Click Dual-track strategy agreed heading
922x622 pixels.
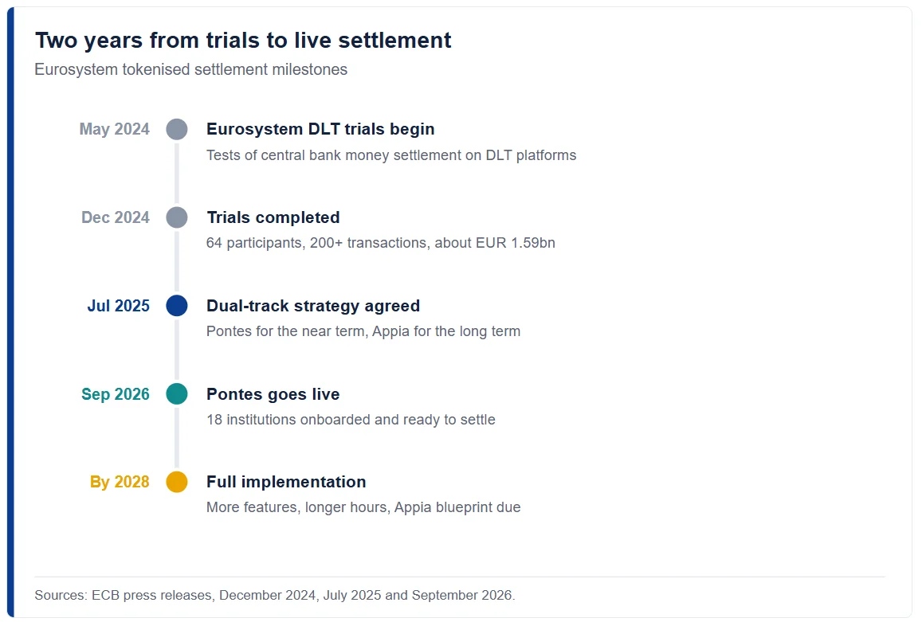(x=313, y=307)
